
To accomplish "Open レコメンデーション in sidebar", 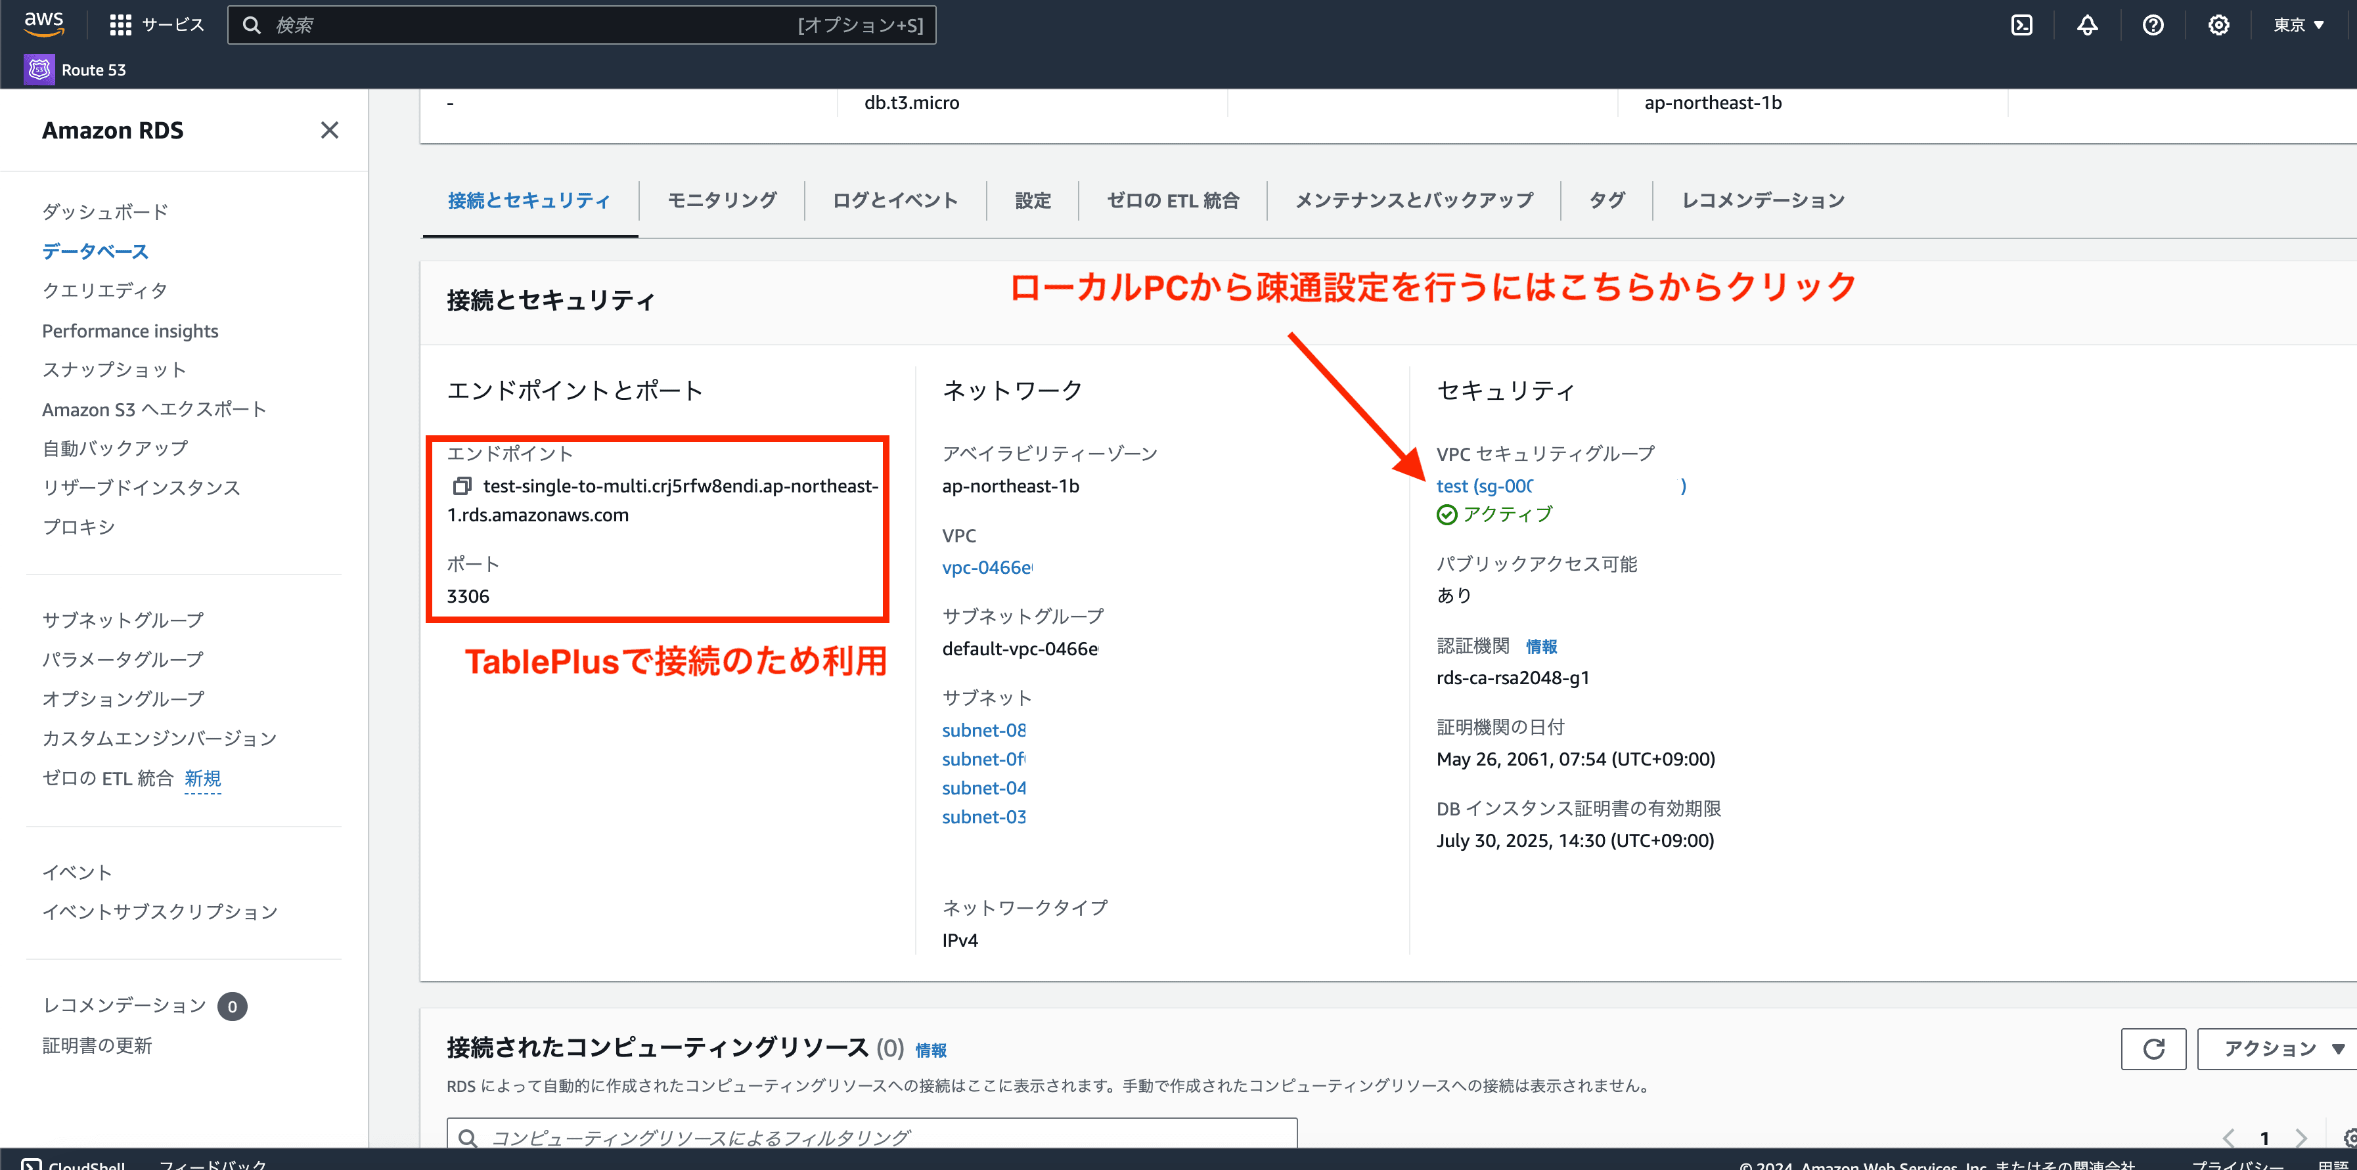I will (124, 1005).
